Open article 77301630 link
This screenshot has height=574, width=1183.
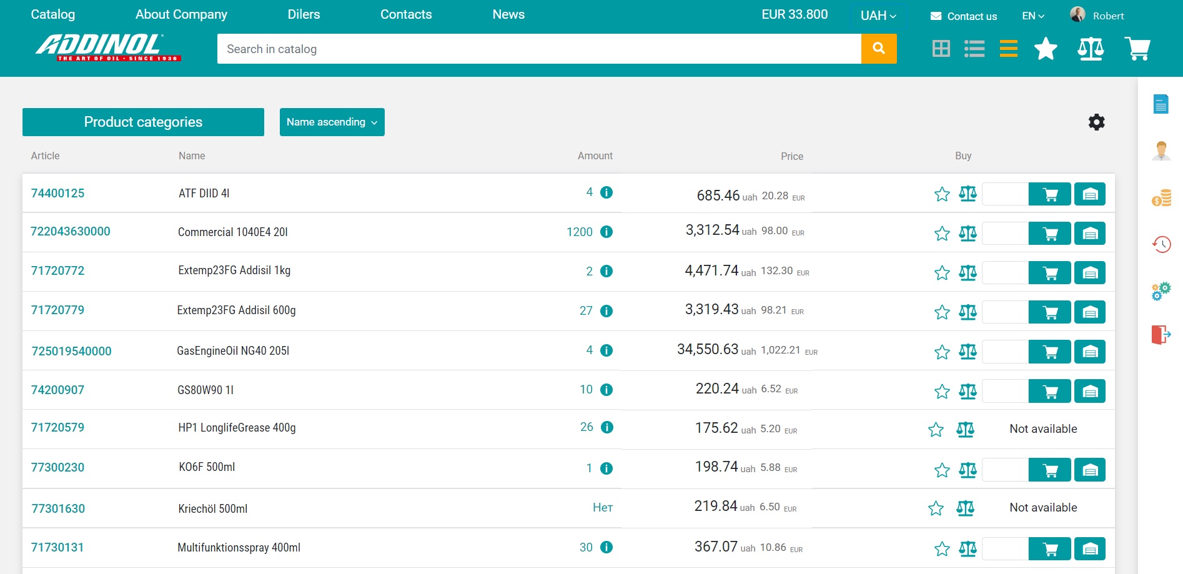pos(58,509)
